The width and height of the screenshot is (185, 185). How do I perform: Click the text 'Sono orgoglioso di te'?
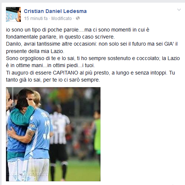[31, 58]
